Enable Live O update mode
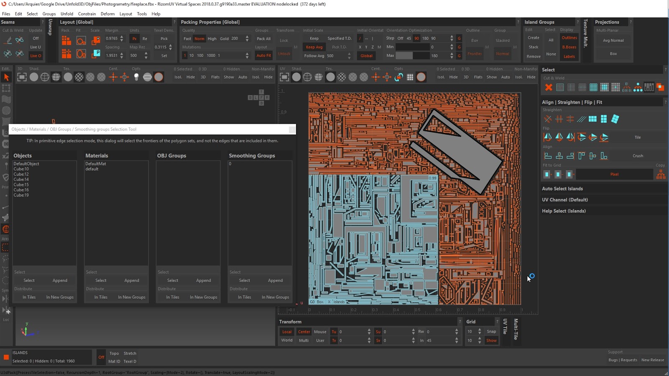The image size is (669, 376). [x=36, y=56]
